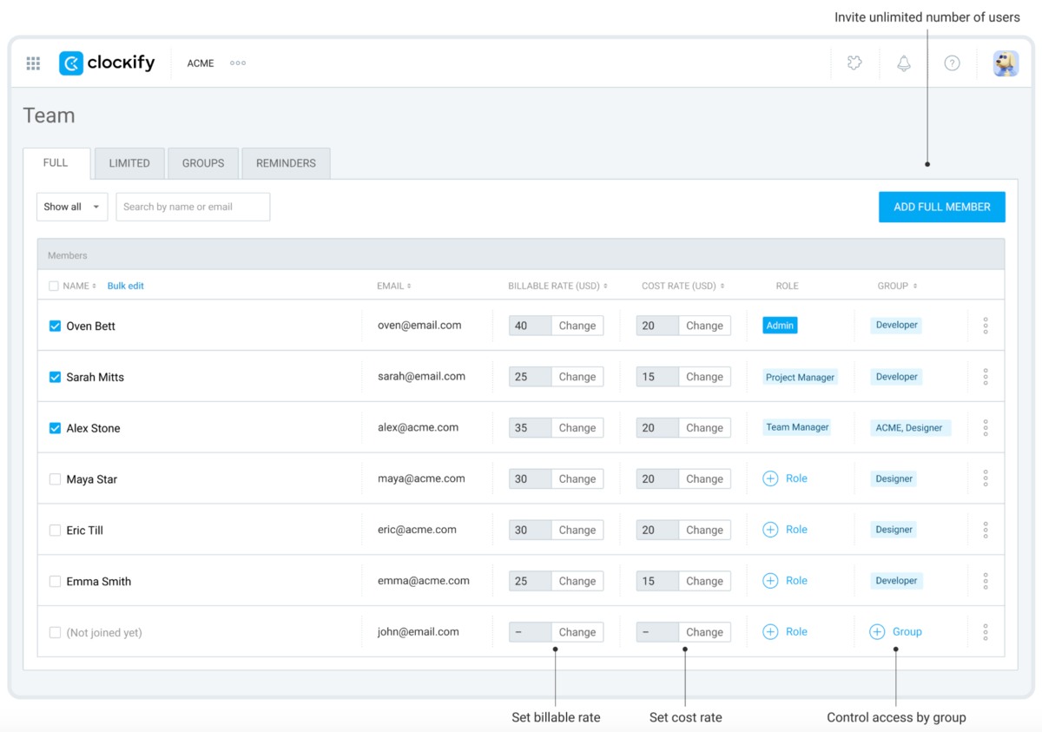The width and height of the screenshot is (1042, 732).
Task: Select the Maya Star checkbox
Action: coord(55,479)
